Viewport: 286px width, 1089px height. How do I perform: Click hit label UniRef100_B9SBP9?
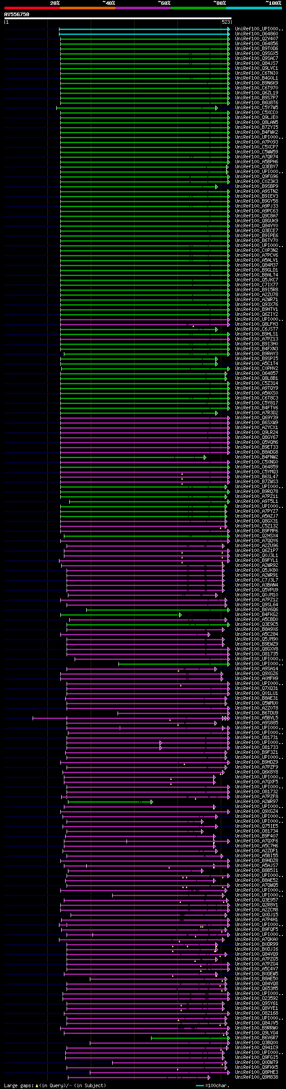(257, 186)
